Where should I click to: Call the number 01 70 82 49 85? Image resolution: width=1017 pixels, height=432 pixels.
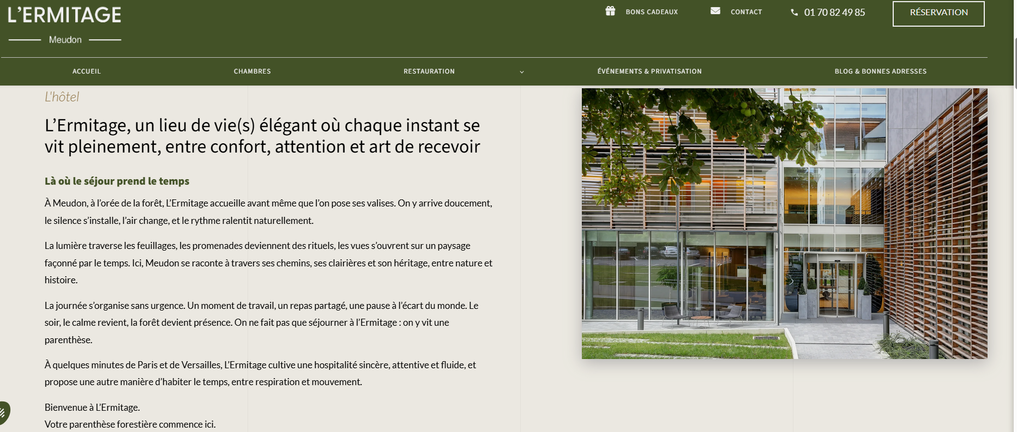click(x=834, y=13)
